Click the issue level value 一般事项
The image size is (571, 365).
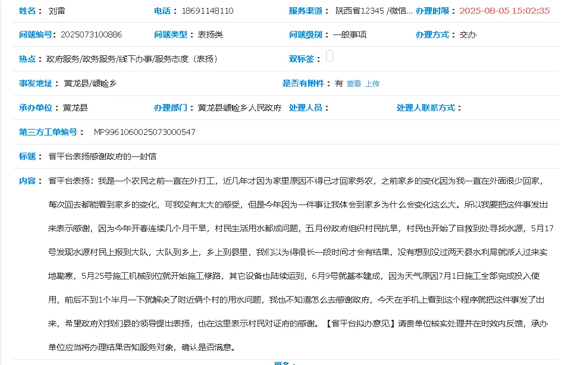click(350, 34)
